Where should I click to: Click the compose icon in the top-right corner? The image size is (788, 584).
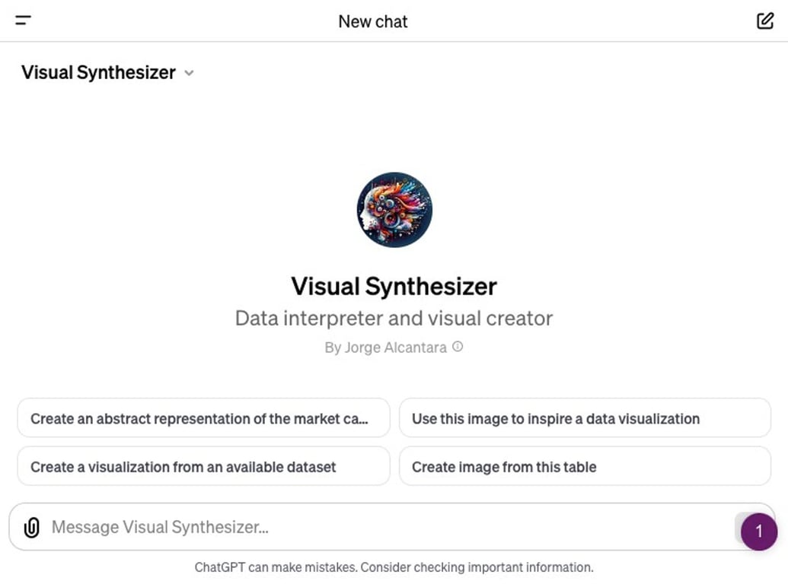click(x=764, y=21)
